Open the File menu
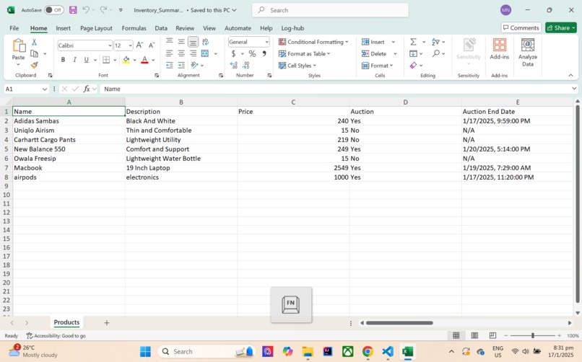Screen dimensions: 582x362 click(14, 28)
